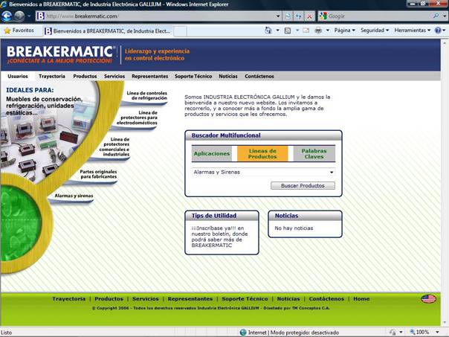The height and width of the screenshot is (337, 449).
Task: Click the browser back arrow button
Action: coord(7,16)
